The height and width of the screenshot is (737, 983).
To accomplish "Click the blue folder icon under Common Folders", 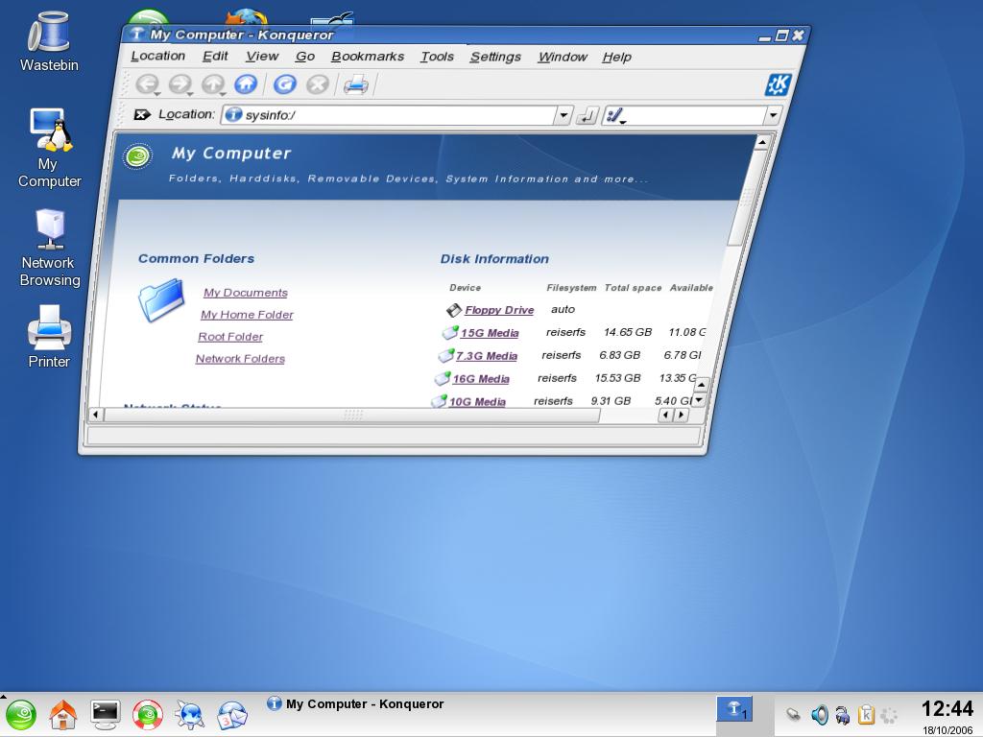I will (x=161, y=299).
